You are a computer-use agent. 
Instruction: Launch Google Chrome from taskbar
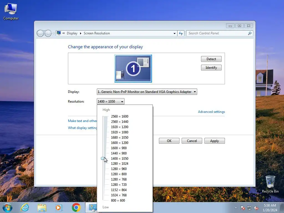[x=76, y=207]
